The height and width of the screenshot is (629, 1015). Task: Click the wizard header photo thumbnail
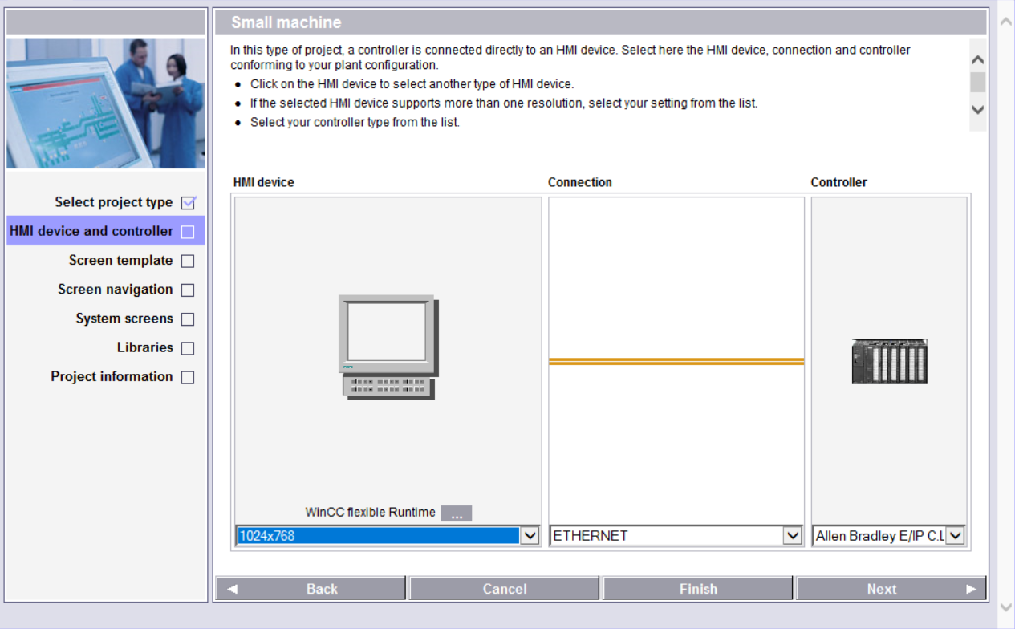pyautogui.click(x=106, y=103)
